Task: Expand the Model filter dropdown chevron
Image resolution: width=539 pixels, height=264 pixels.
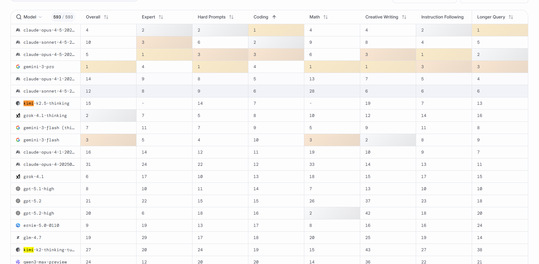Action: (40, 17)
